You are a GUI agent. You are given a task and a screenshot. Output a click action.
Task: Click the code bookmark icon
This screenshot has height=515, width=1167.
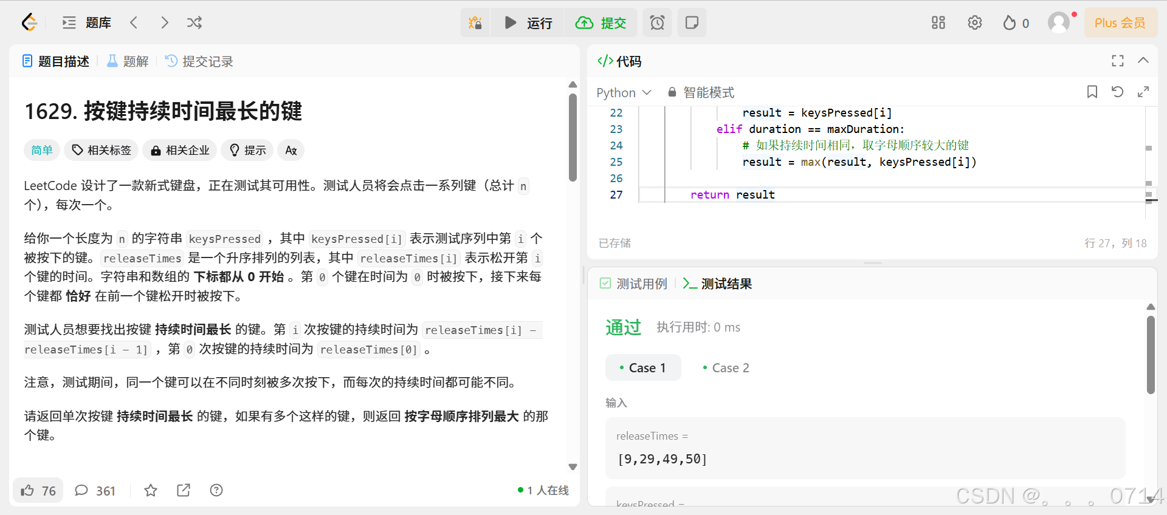point(1092,92)
